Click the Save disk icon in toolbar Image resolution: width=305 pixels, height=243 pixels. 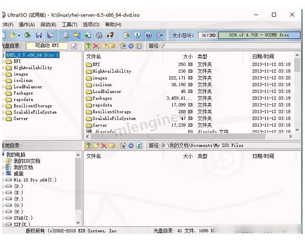(x=39, y=35)
